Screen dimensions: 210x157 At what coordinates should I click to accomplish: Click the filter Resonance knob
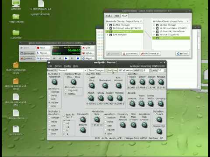point(105,85)
